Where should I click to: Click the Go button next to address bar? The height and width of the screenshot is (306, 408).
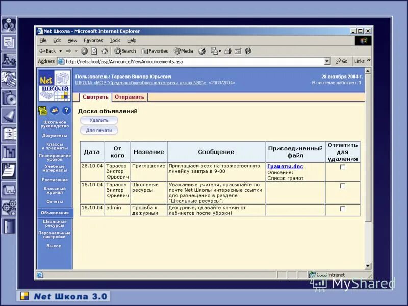point(342,61)
